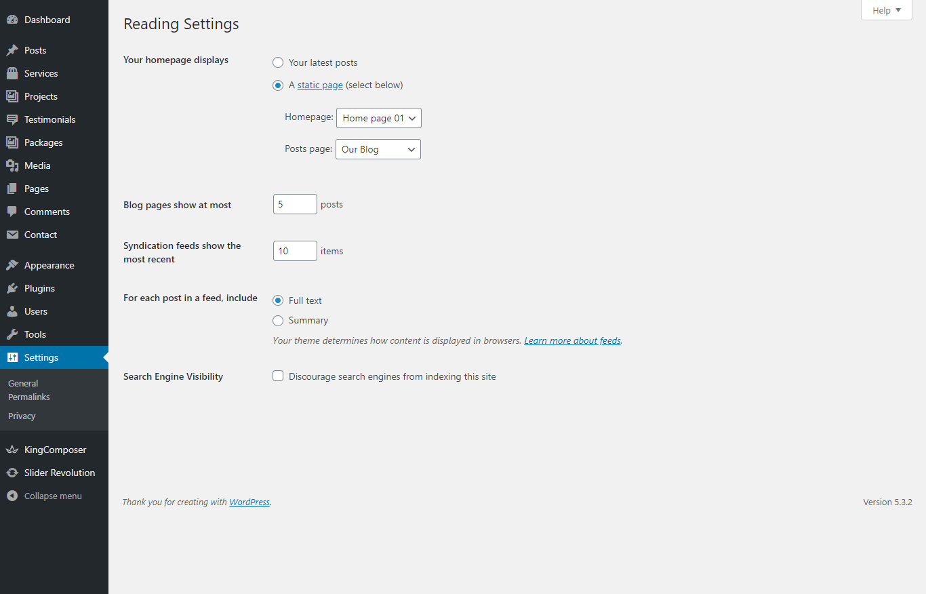Open the Permalinks settings submenu item
926x594 pixels.
click(x=29, y=397)
